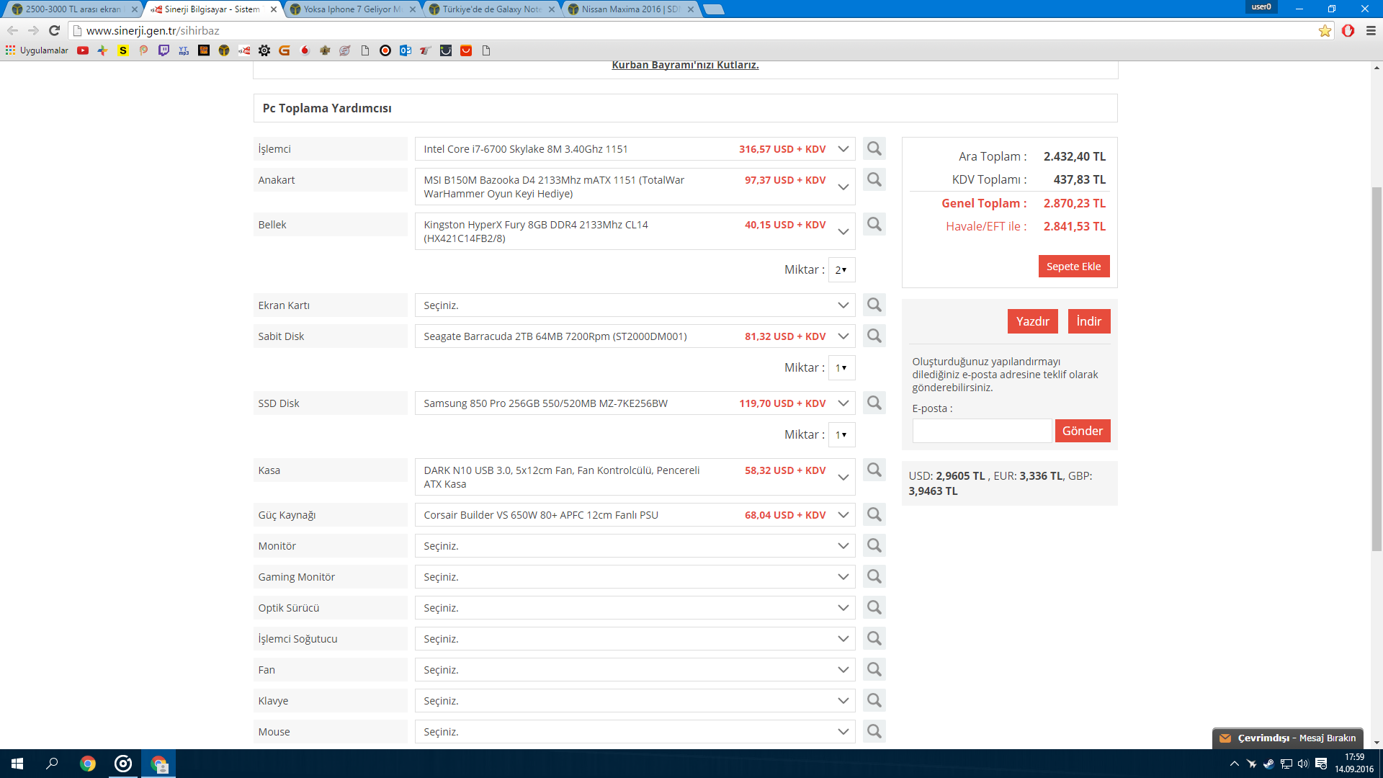The width and height of the screenshot is (1383, 778).
Task: Click the Yazdır button
Action: click(x=1032, y=321)
